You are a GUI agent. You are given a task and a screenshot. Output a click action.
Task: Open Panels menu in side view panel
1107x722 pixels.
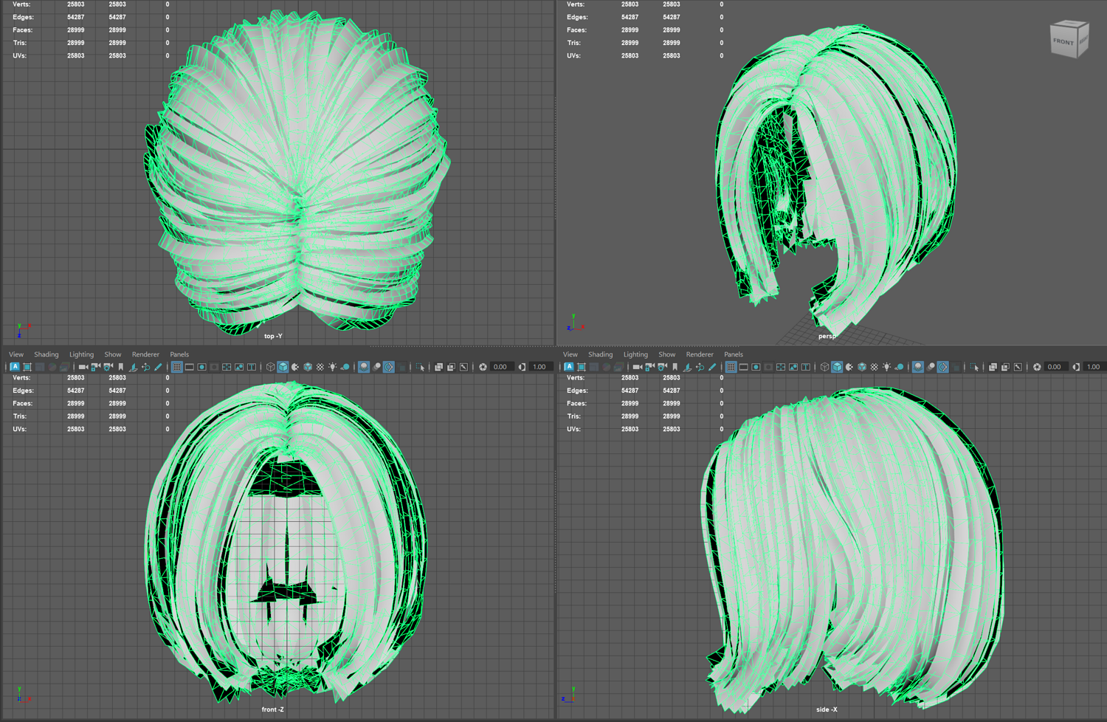[x=734, y=354]
